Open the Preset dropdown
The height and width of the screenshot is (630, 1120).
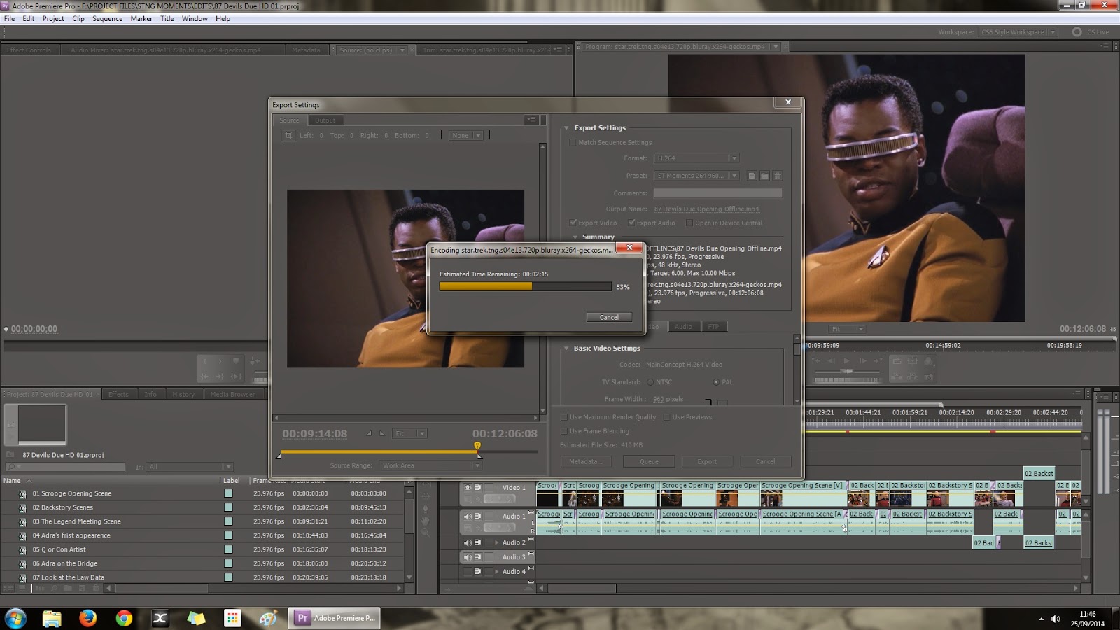pos(696,176)
